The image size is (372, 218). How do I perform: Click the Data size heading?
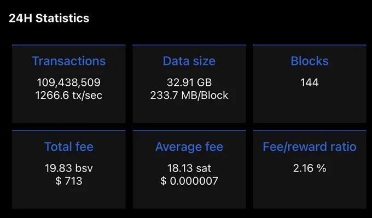189,61
